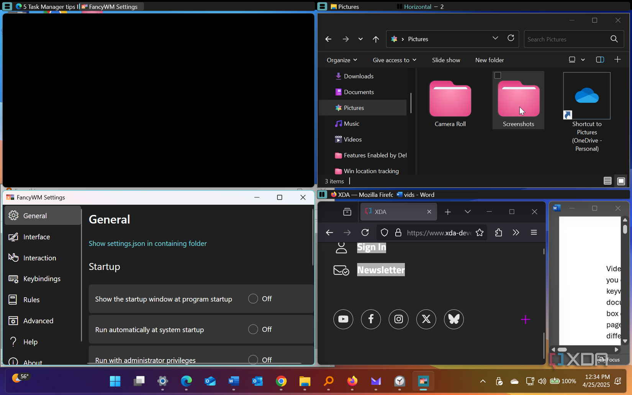Turn on 'Show the startup window at program startup'
Image resolution: width=632 pixels, height=395 pixels.
253,298
